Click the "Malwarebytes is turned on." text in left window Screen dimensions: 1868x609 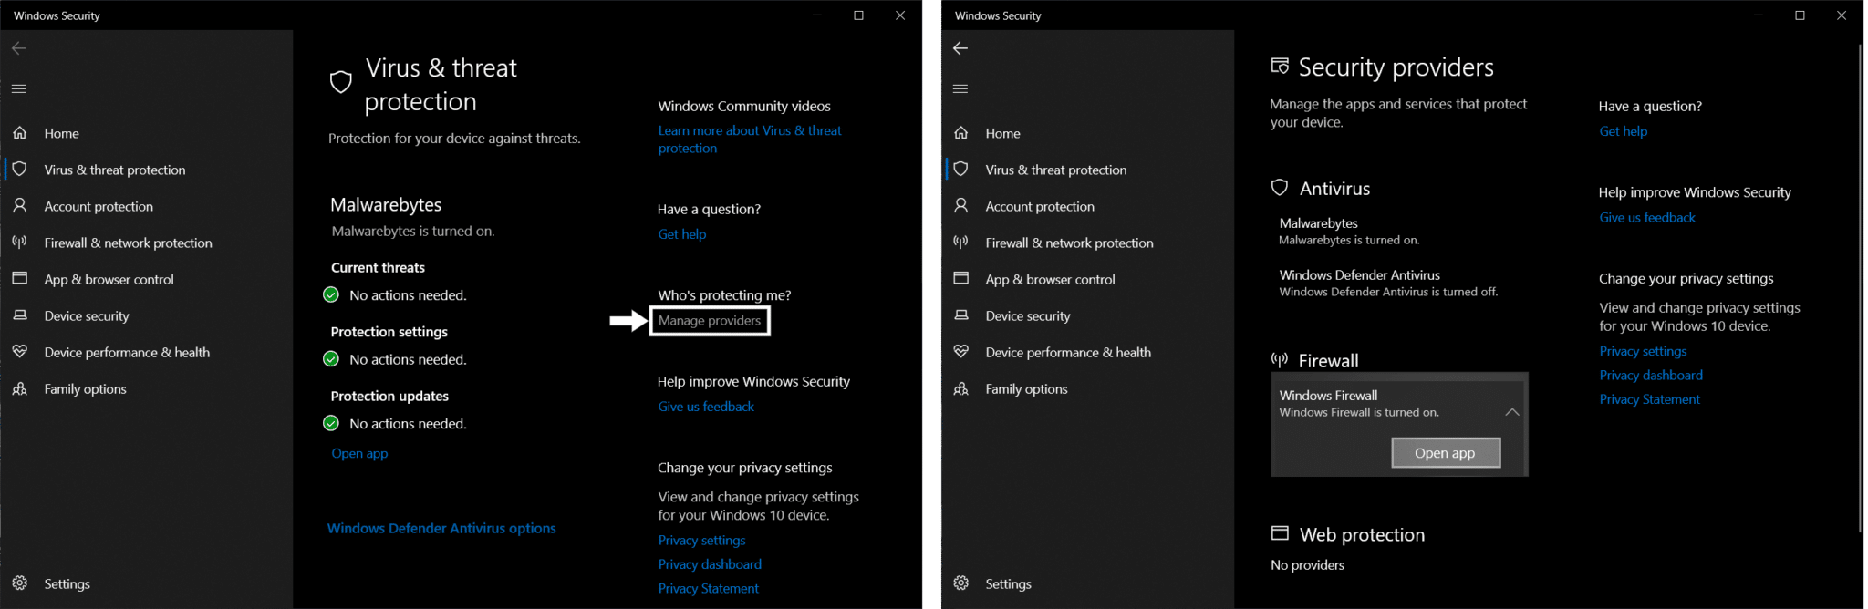pyautogui.click(x=413, y=232)
